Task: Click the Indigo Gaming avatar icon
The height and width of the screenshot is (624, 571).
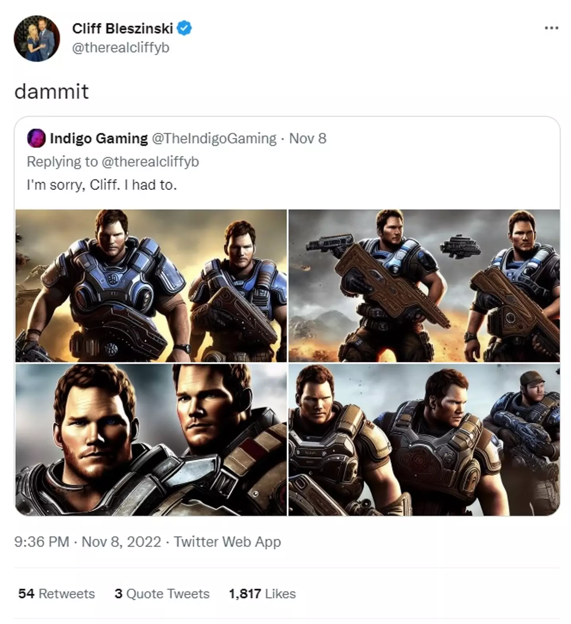Action: click(x=36, y=138)
